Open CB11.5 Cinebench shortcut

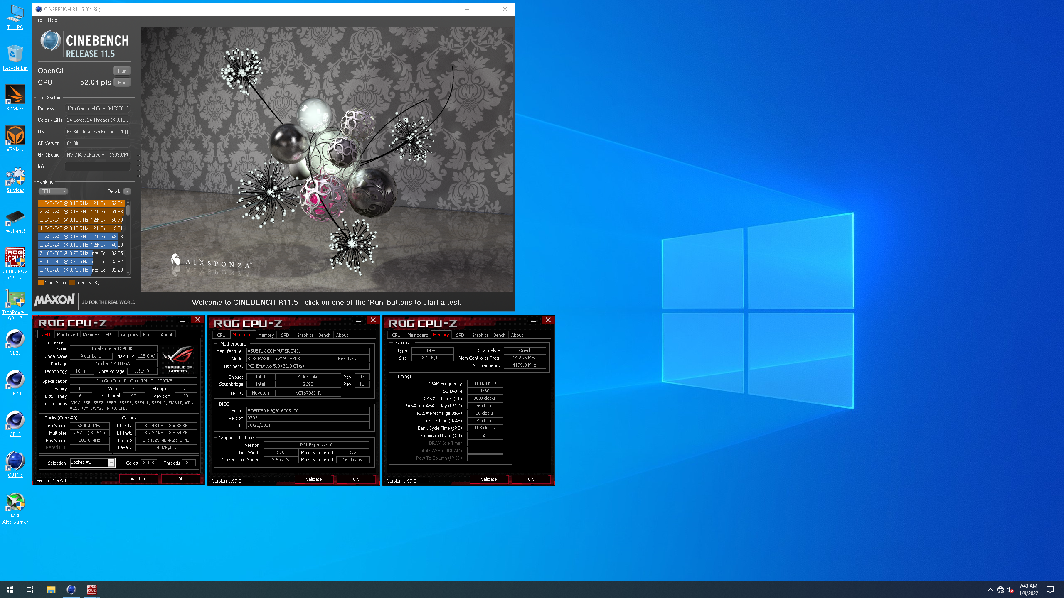[15, 465]
